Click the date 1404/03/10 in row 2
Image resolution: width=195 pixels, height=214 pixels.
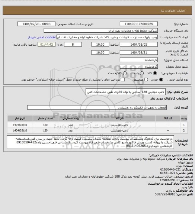point(20,131)
